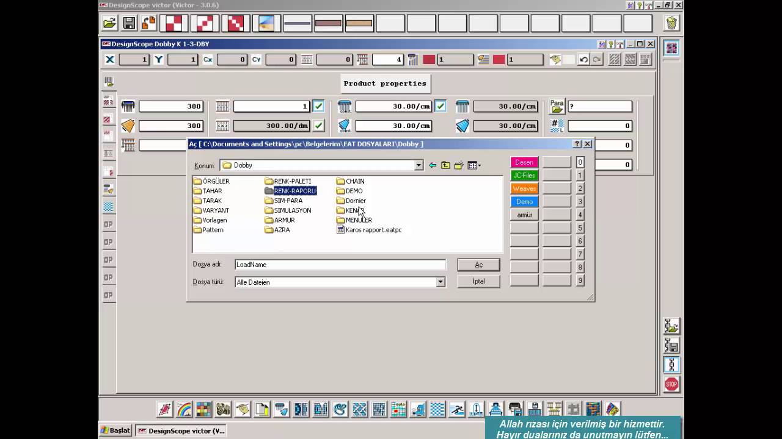Select the first red-white weave pattern thumbnail

pos(174,23)
